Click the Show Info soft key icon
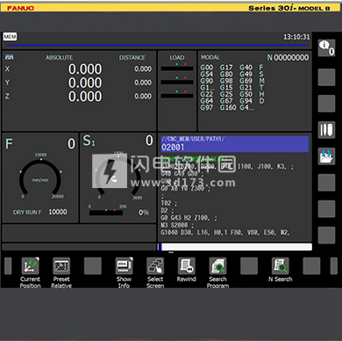 click(124, 266)
